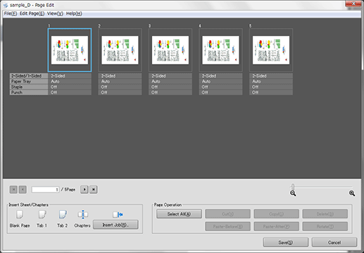
Task: Click the Select All button
Action: [179, 214]
